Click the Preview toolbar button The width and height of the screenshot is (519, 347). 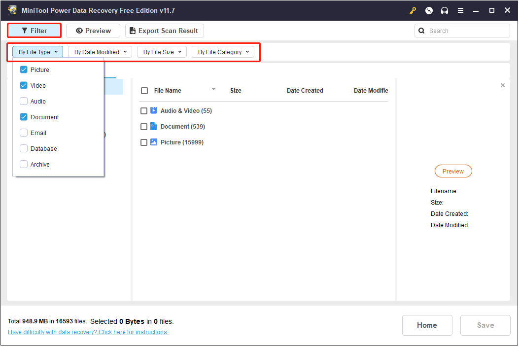click(x=93, y=31)
